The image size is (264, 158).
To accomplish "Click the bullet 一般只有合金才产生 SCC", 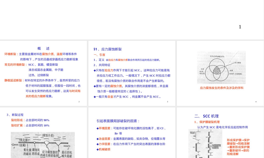I will click(128, 97).
